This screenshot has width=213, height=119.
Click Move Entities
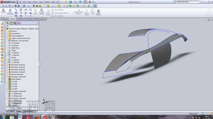57,16
